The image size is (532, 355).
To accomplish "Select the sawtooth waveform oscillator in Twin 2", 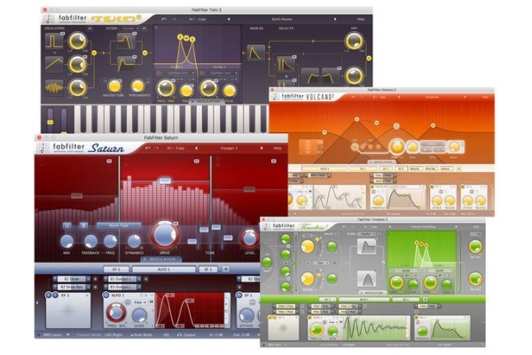I will [54, 64].
